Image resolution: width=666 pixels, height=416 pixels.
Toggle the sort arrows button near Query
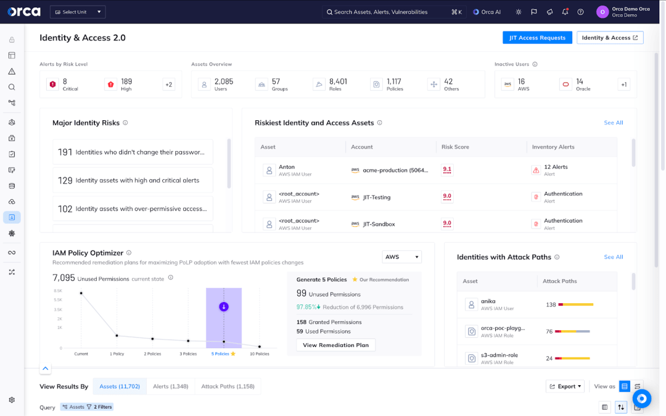(x=621, y=407)
